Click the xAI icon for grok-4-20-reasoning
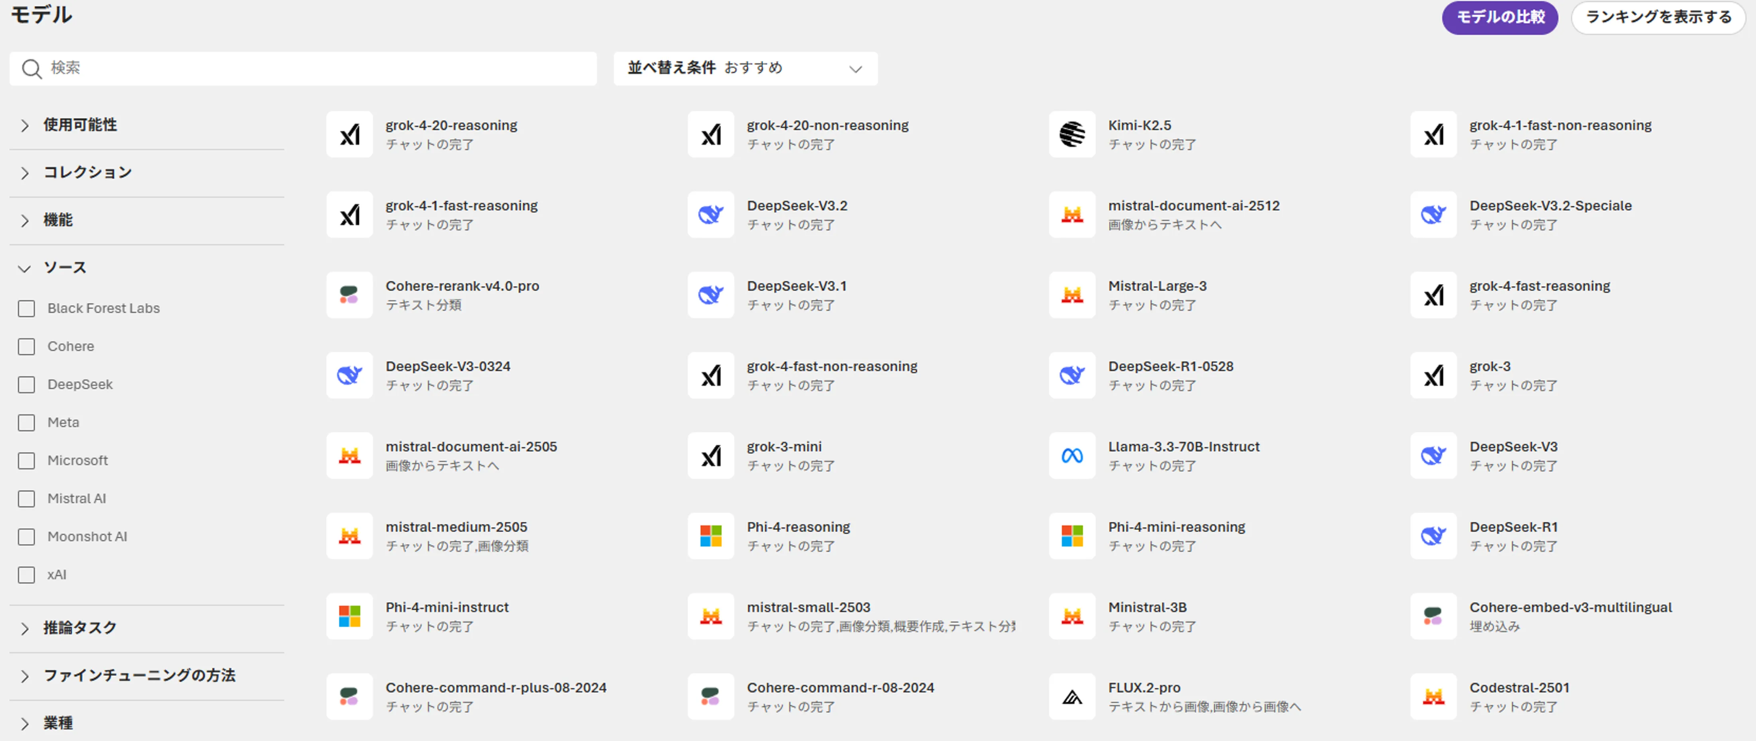 tap(349, 134)
